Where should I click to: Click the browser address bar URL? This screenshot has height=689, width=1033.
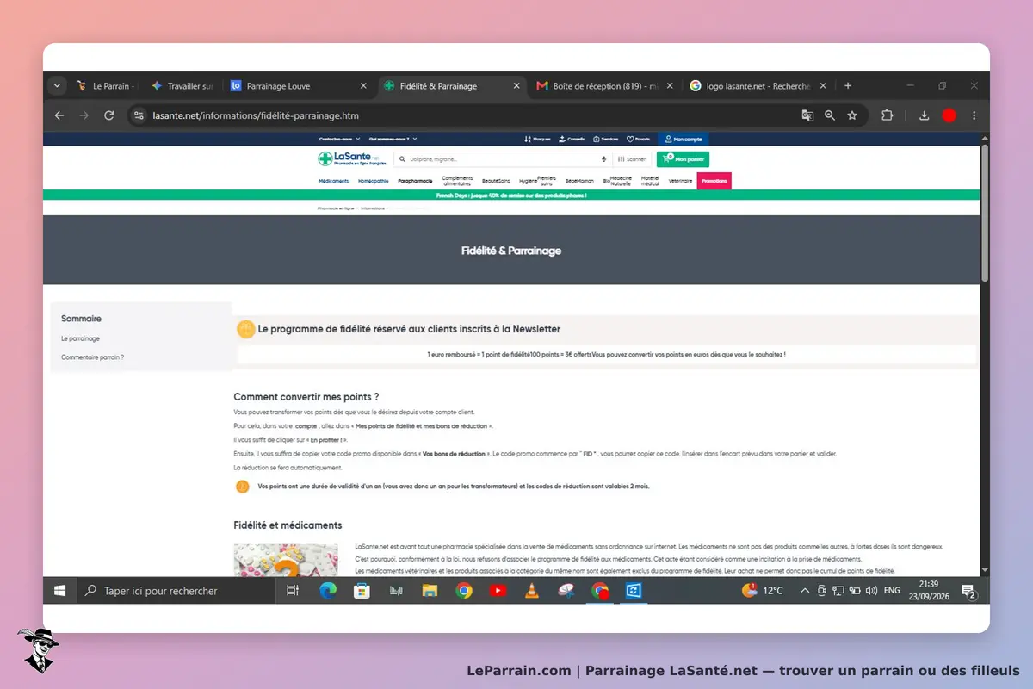[256, 115]
